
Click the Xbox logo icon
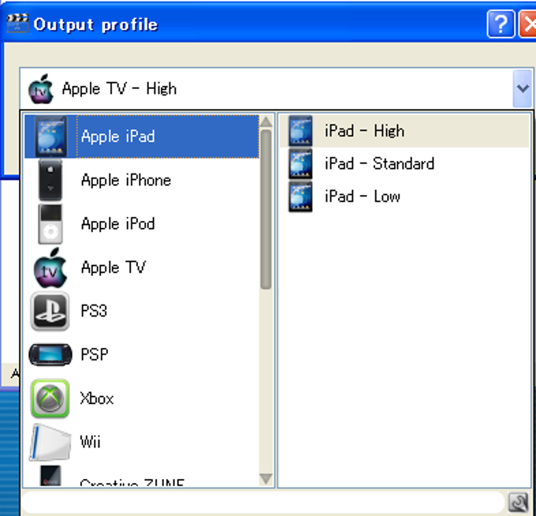point(50,398)
